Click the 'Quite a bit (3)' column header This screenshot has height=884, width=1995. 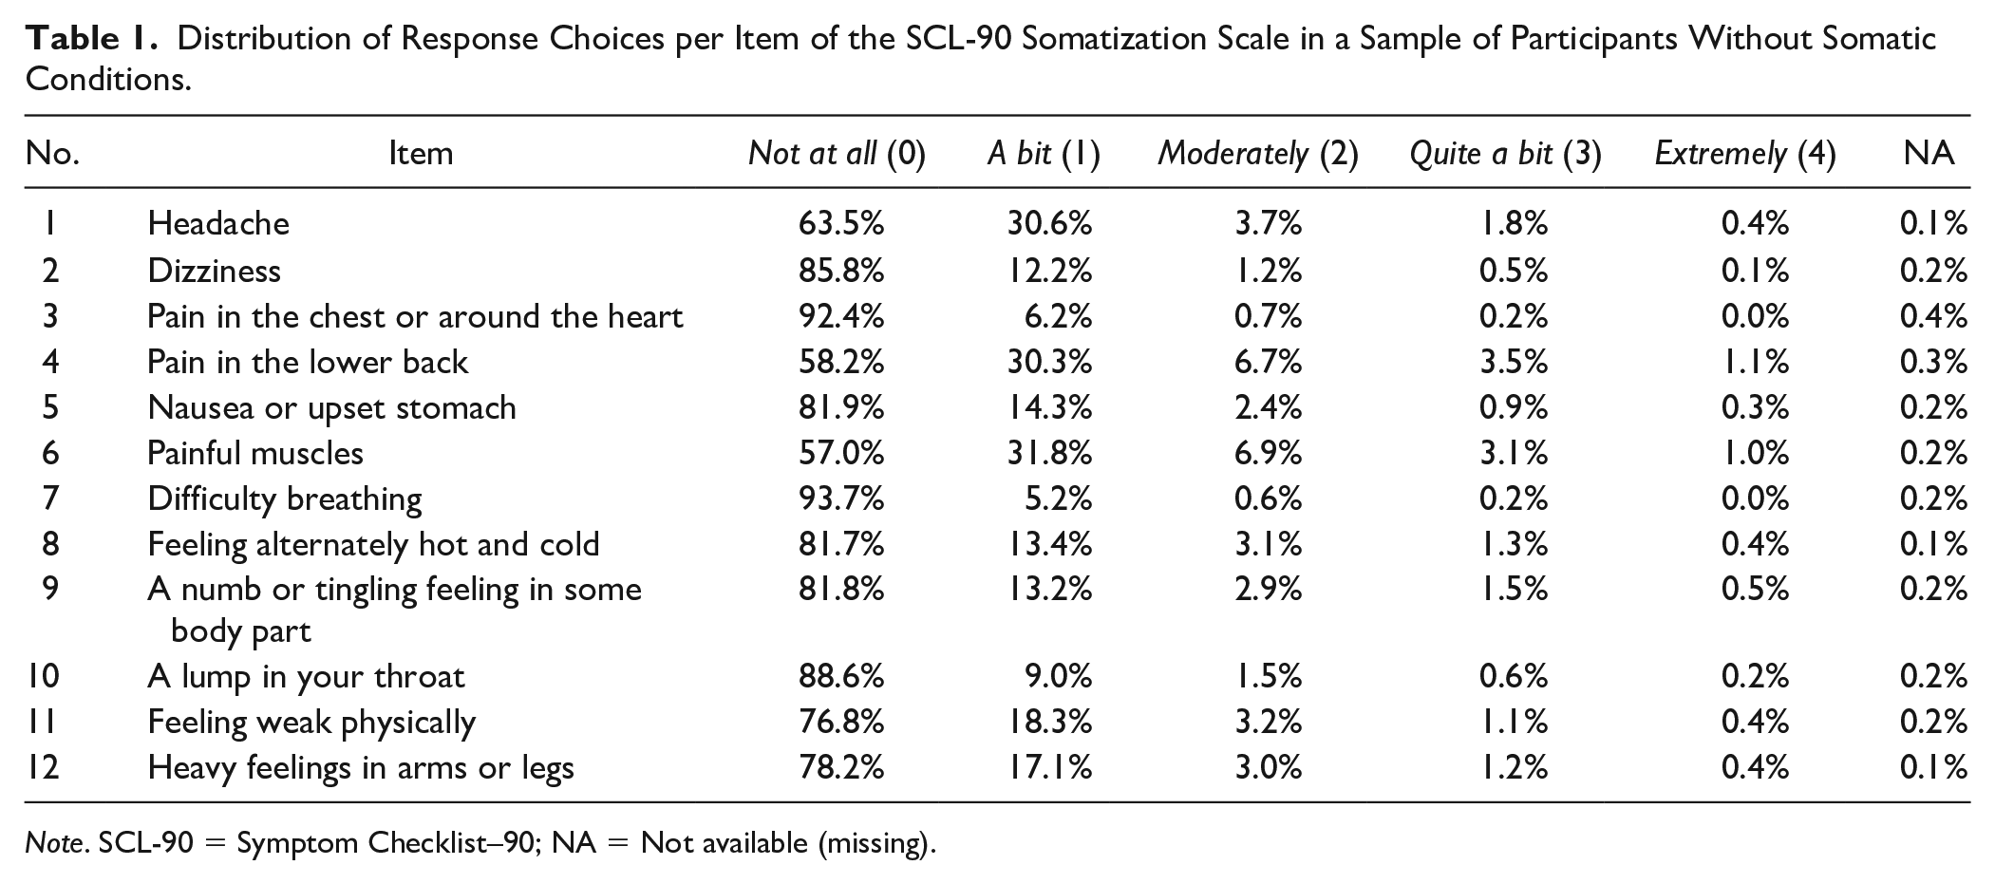[x=1505, y=153]
